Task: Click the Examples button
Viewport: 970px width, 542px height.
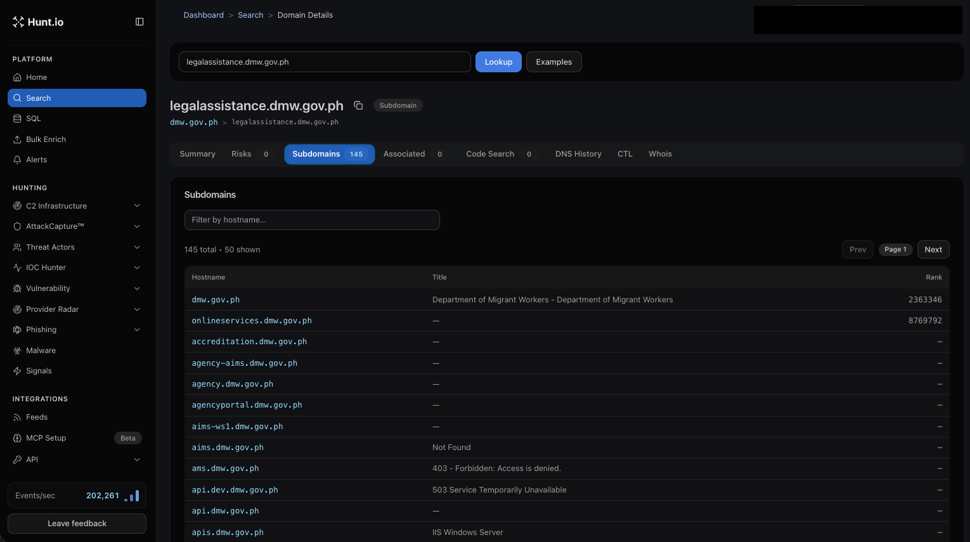Action: click(554, 62)
